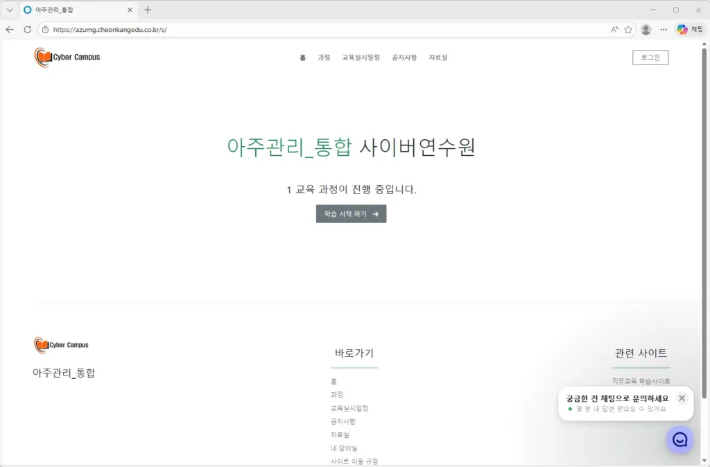The width and height of the screenshot is (710, 467).
Task: Open the 공지사항 menu in the top navigation
Action: pos(403,58)
